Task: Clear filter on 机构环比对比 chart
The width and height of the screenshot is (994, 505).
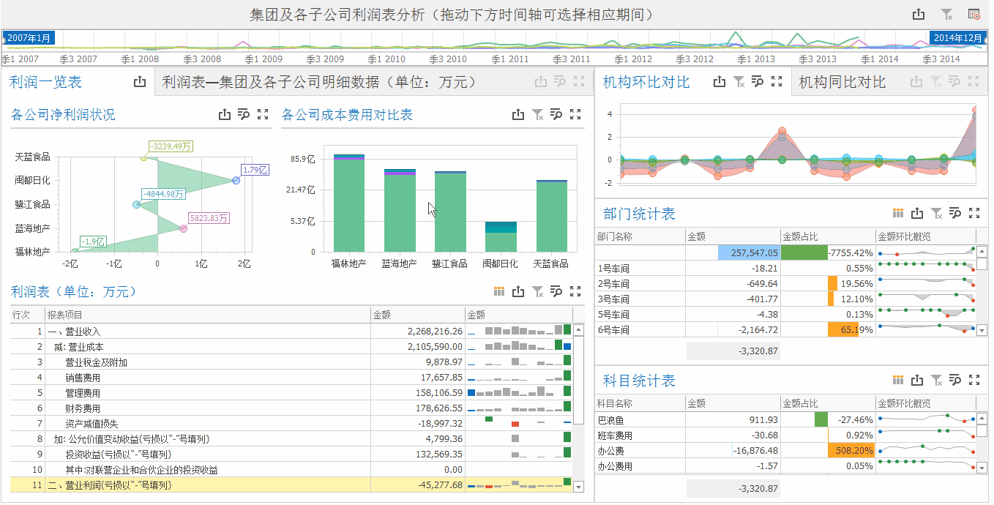Action: point(739,82)
